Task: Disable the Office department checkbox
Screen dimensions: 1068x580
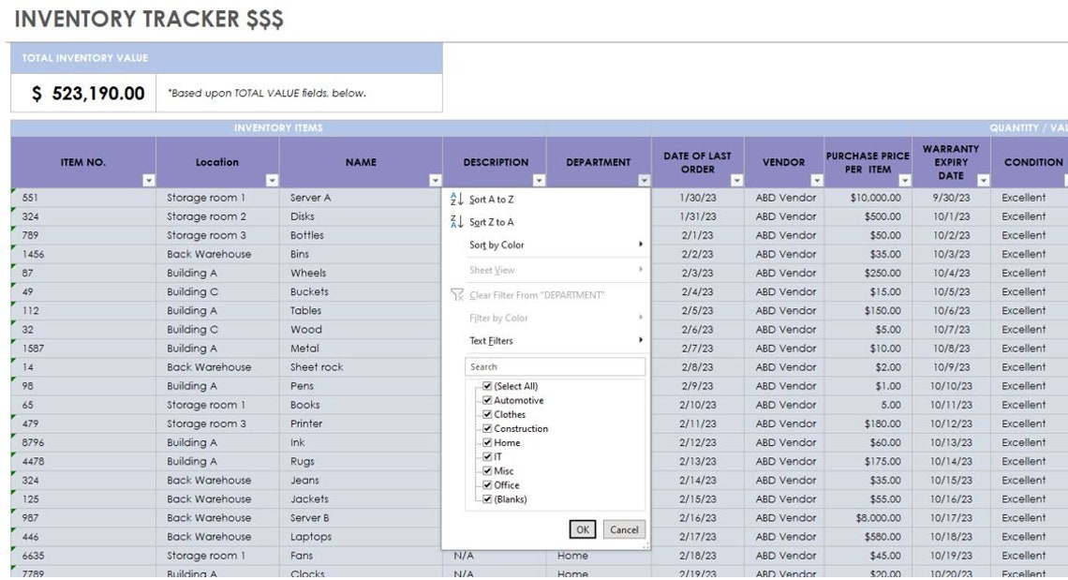Action: coord(489,484)
